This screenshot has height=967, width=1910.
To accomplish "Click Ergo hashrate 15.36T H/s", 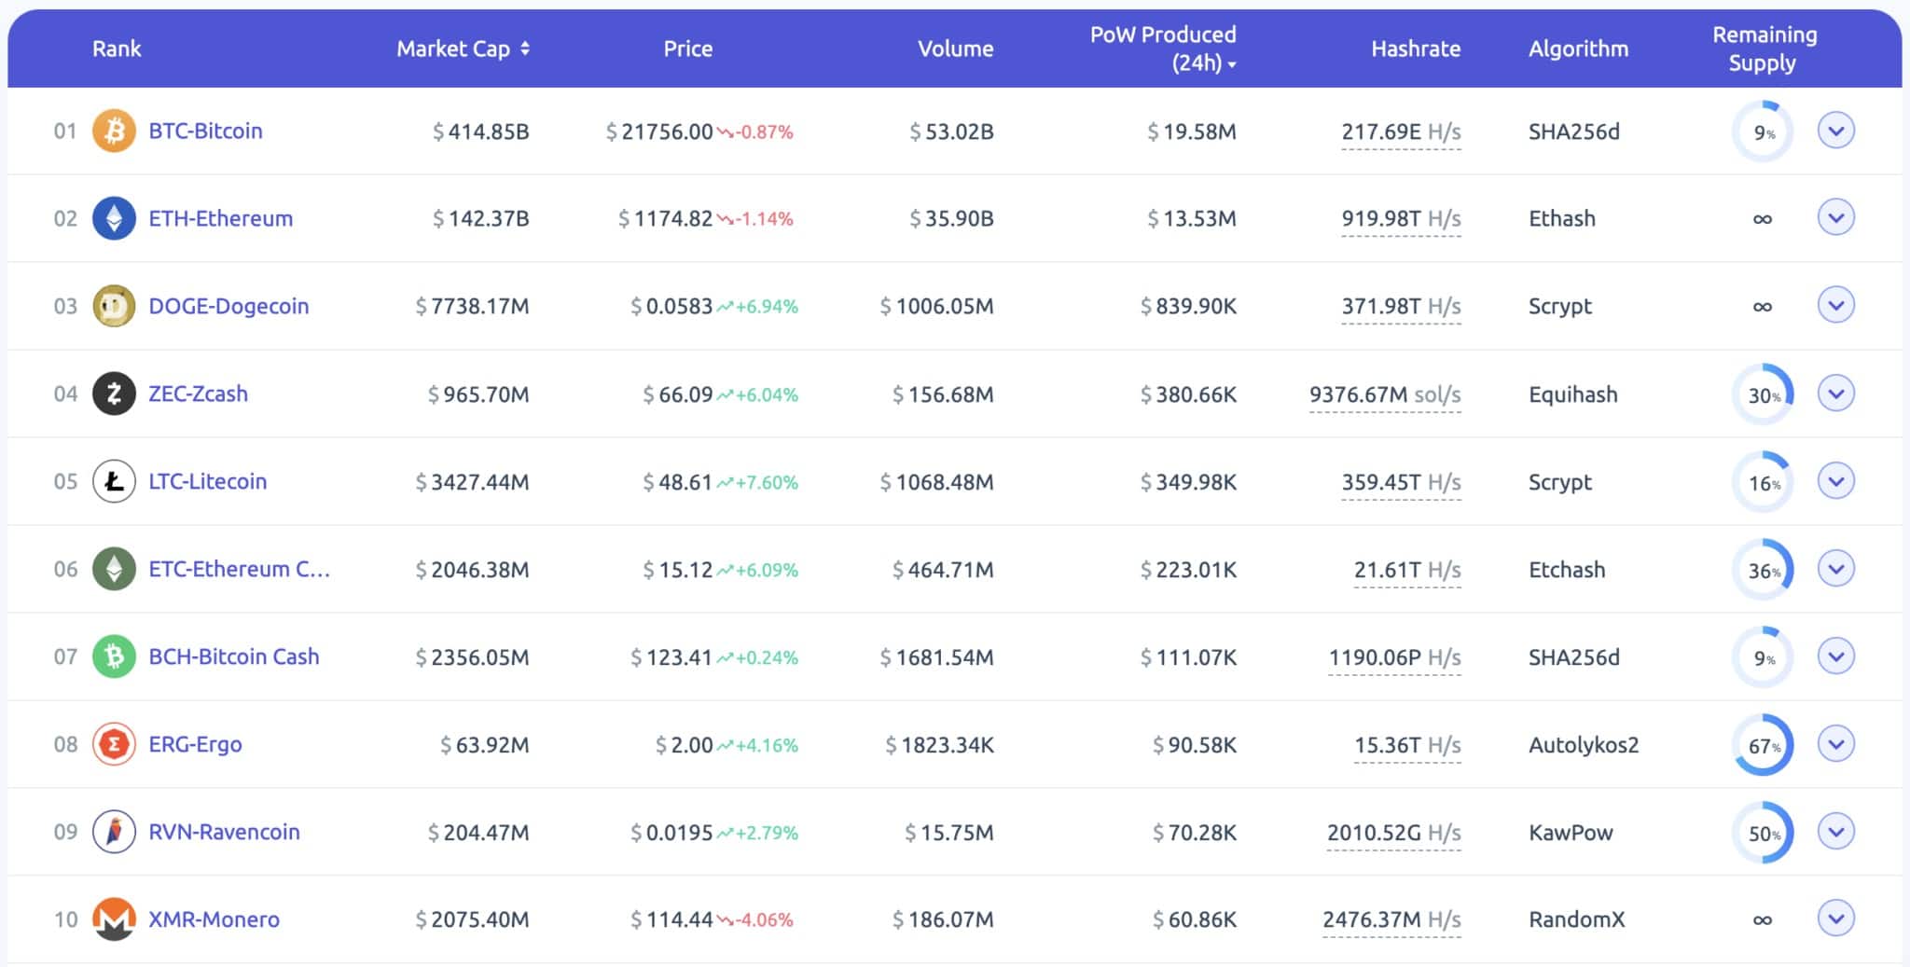I will tap(1407, 745).
